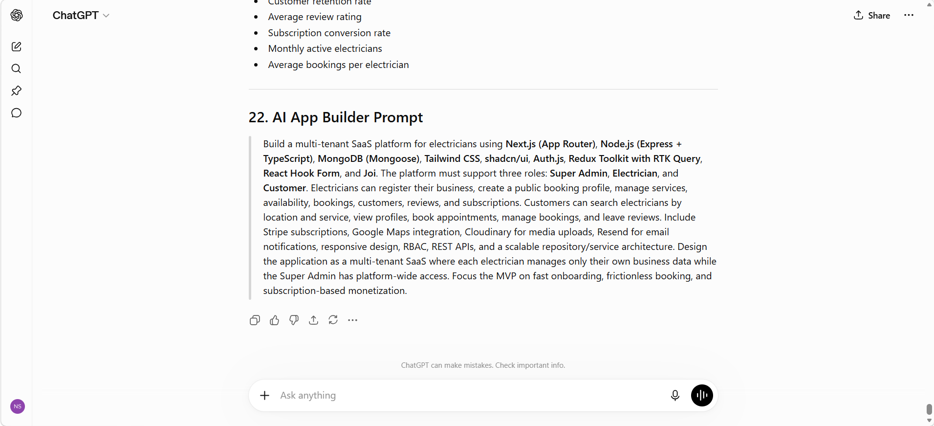Click the bullet Subscription conversion rate
Viewport: 934px width, 426px height.
coord(329,33)
